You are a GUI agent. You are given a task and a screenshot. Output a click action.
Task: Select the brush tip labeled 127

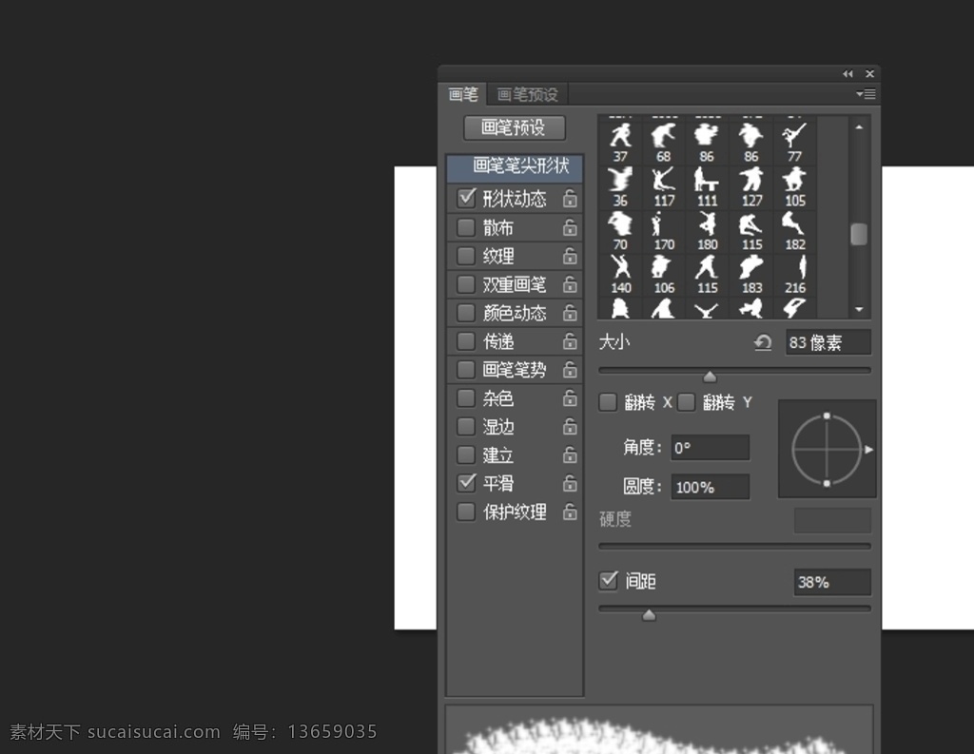pos(751,187)
